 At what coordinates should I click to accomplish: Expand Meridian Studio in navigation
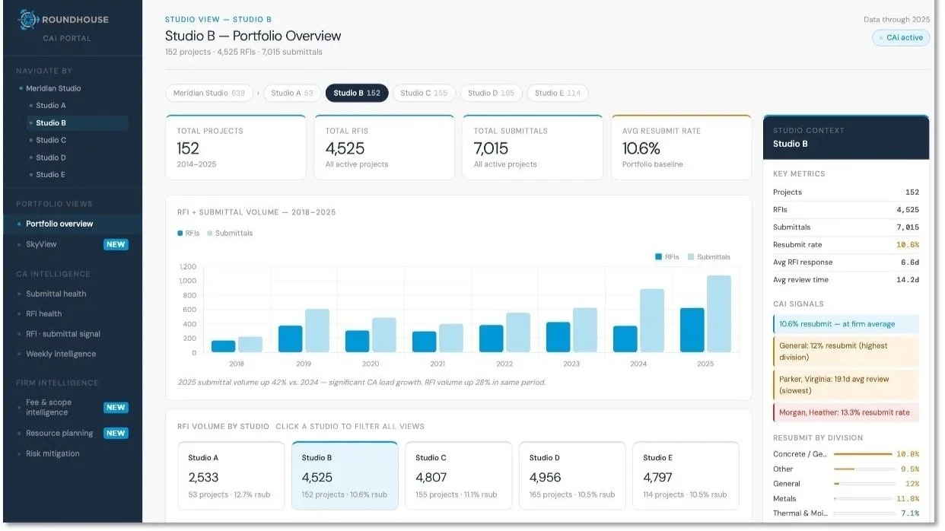(x=53, y=88)
